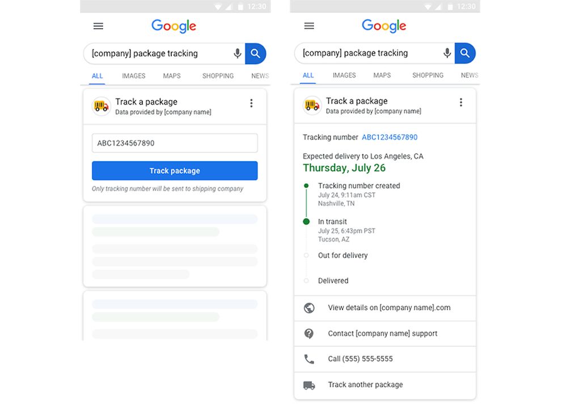567x404 pixels.
Task: Tap microphone icon in right search bar
Action: 447,53
